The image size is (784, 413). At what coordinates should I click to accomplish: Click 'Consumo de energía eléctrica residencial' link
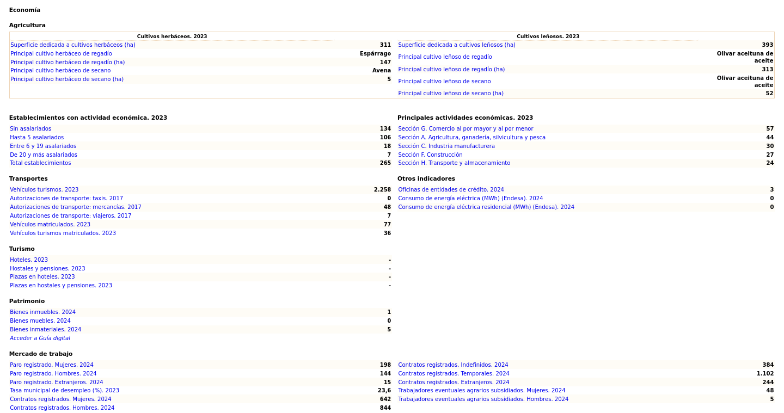tap(486, 207)
